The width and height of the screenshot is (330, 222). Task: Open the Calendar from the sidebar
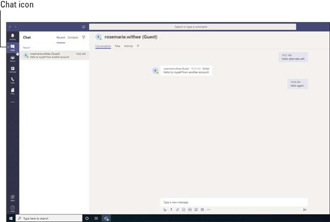click(12, 69)
